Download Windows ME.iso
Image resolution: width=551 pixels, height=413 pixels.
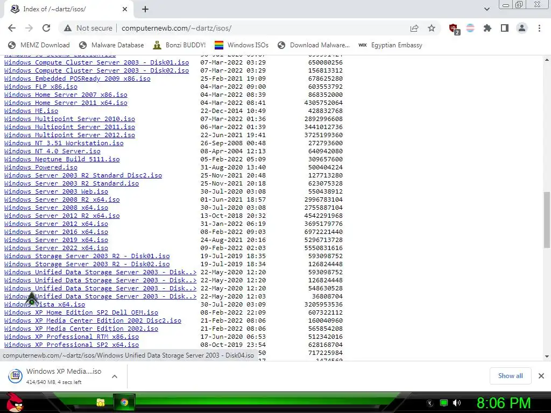coord(31,111)
